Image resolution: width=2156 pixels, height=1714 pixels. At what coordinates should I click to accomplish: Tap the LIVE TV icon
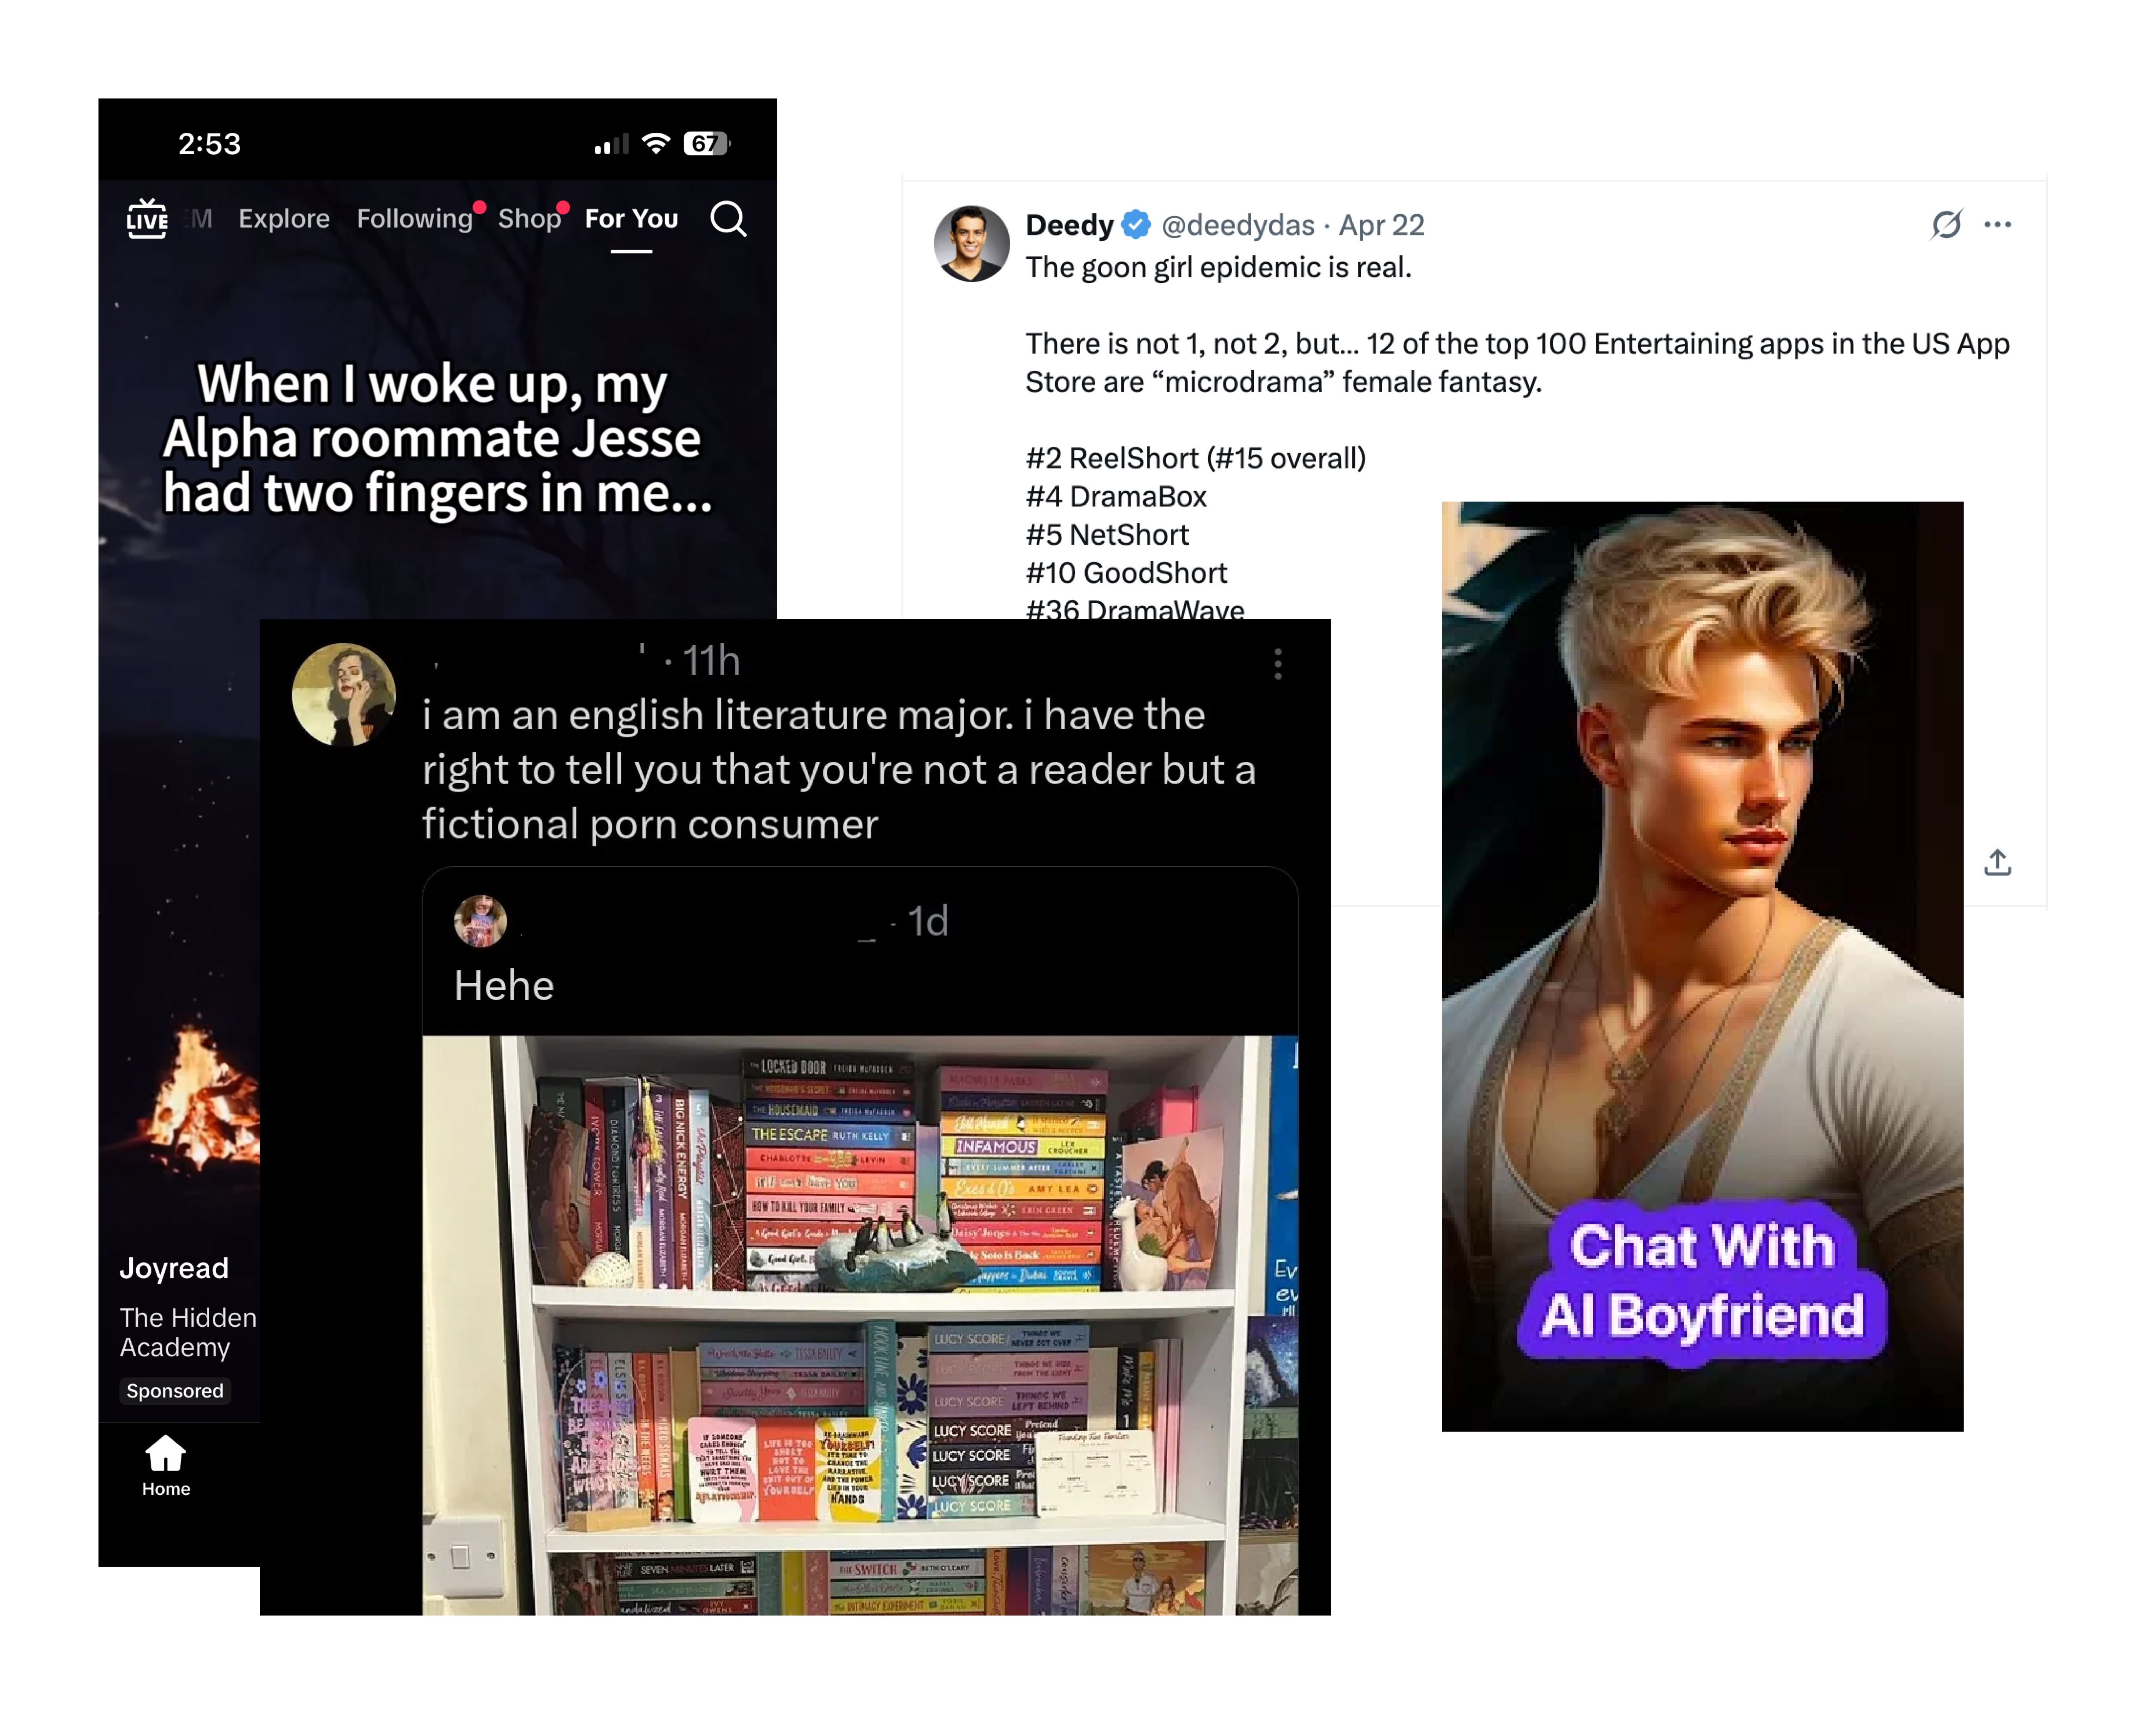point(147,218)
